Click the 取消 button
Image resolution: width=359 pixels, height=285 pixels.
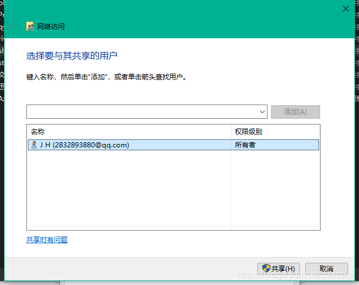coord(326,268)
